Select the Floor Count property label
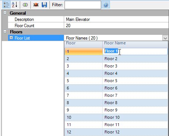Screen dimensions: 169x136 (x=36, y=26)
